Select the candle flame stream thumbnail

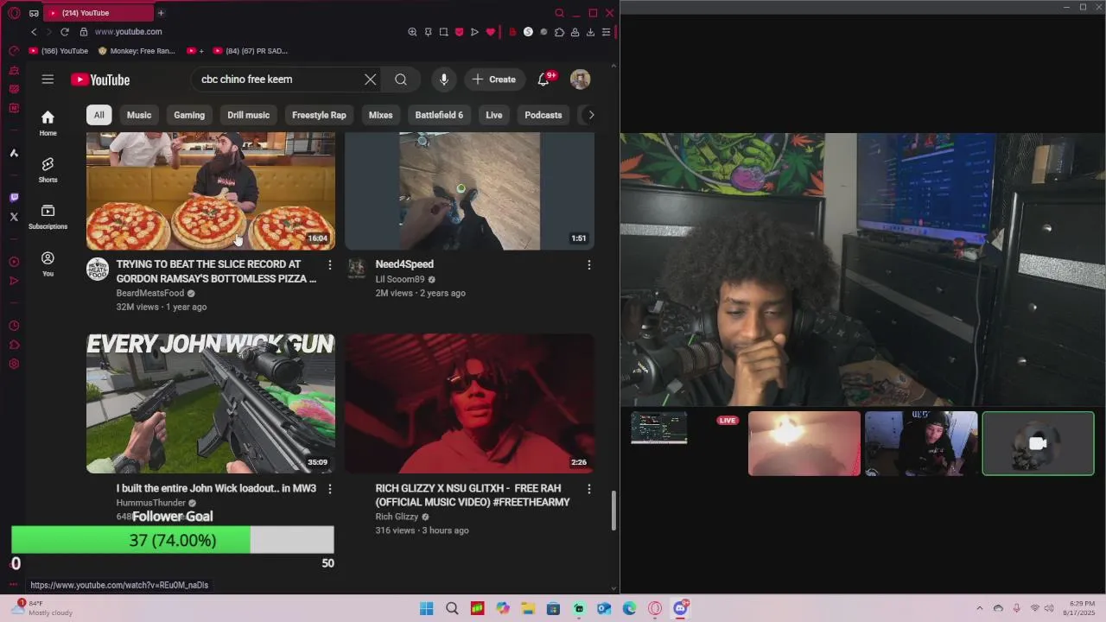804,443
